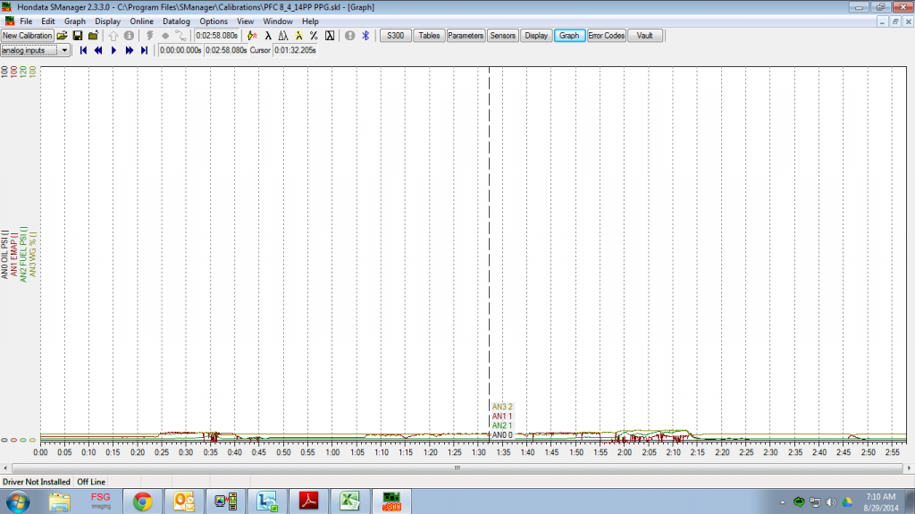Click the sigma box toolbar icon
The width and height of the screenshot is (915, 514).
coord(330,36)
